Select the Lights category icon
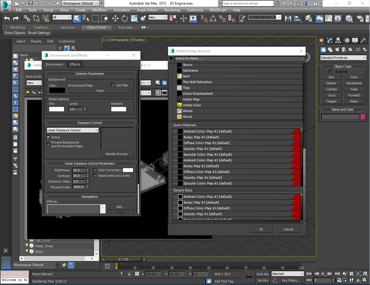The height and width of the screenshot is (285, 370). 337,50
